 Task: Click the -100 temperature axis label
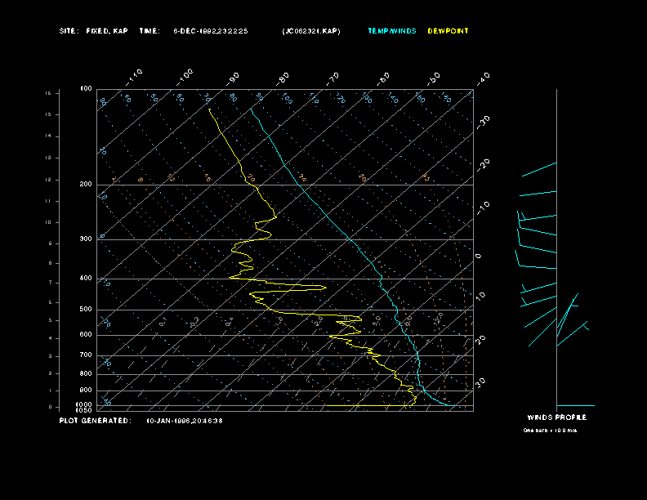coord(185,78)
